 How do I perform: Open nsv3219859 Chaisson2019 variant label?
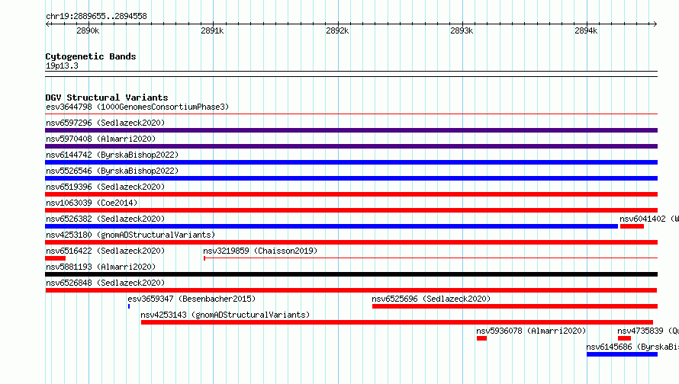(260, 251)
